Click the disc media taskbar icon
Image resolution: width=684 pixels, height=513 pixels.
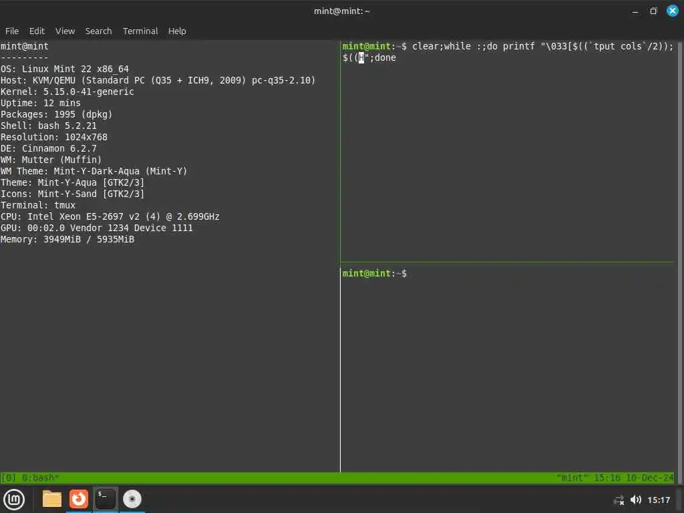(132, 499)
